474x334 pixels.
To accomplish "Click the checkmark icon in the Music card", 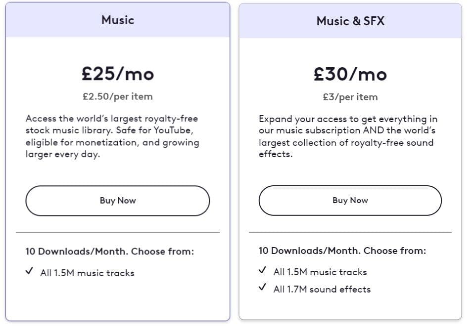I will tap(29, 271).
